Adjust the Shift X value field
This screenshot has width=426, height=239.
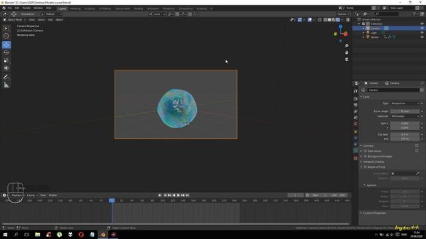point(405,123)
